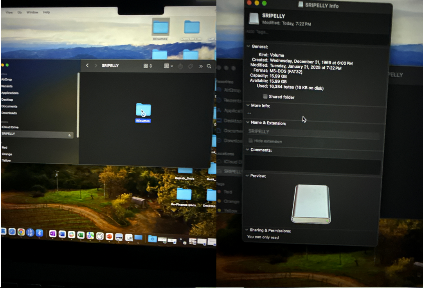Open Downloads in Finder sidebar

pyautogui.click(x=9, y=113)
